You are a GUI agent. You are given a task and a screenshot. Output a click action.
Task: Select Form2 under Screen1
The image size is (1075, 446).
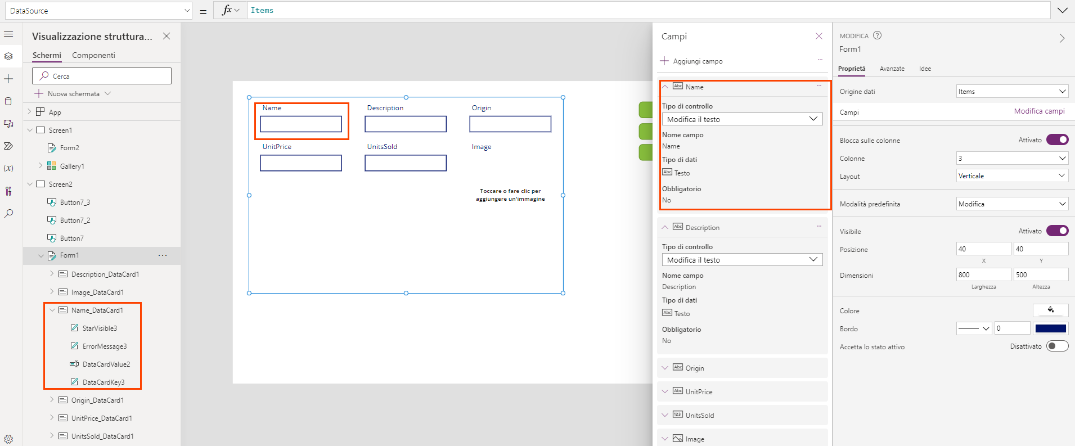(x=69, y=147)
